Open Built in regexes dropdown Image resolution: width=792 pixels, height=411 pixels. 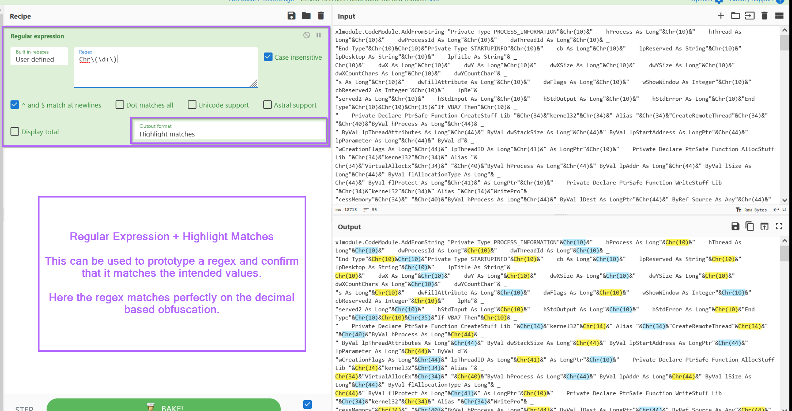pyautogui.click(x=39, y=56)
